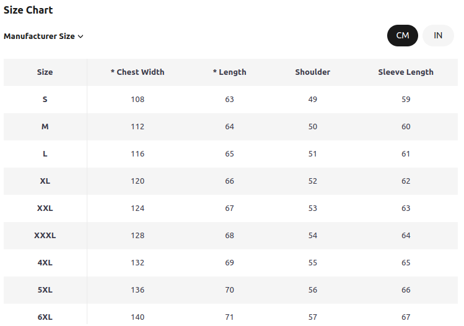Select the XXXL size row label
Viewport: 464px width, 326px height.
point(45,235)
